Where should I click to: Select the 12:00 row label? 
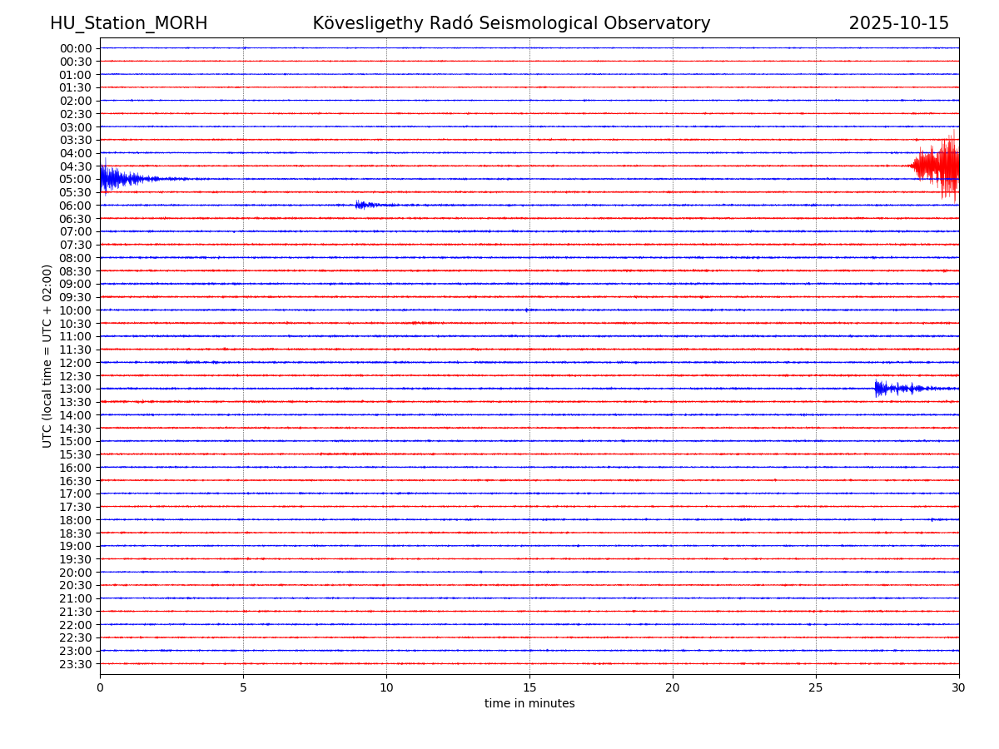pyautogui.click(x=76, y=363)
